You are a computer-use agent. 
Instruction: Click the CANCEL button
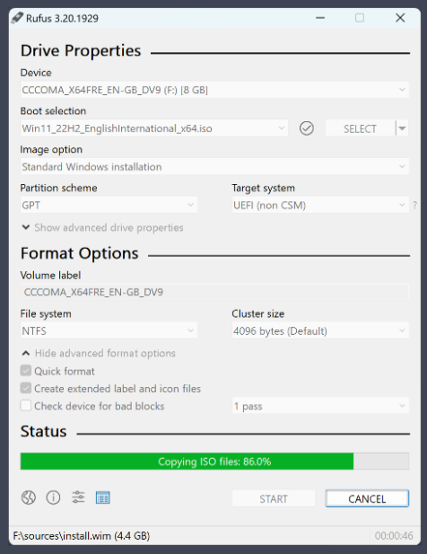click(367, 498)
